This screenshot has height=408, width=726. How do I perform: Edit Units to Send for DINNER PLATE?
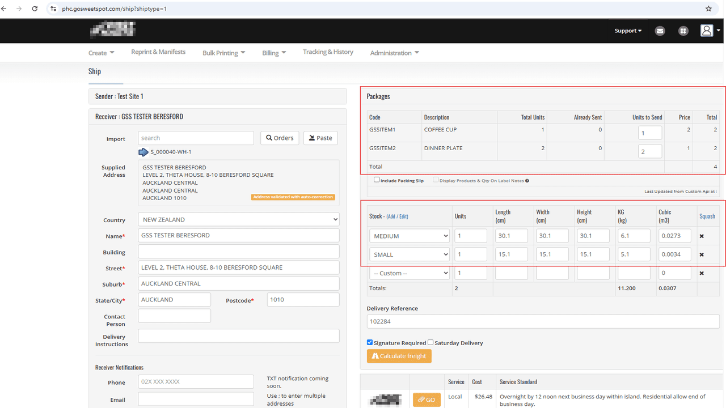click(x=650, y=152)
